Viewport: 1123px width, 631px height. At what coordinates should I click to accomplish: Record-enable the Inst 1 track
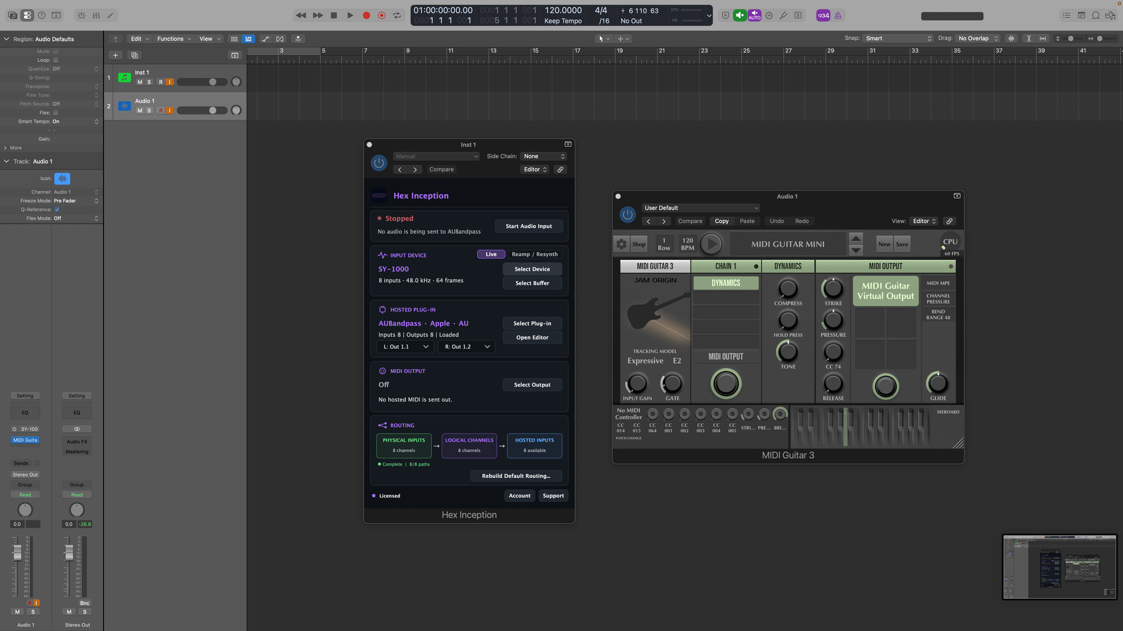[161, 82]
